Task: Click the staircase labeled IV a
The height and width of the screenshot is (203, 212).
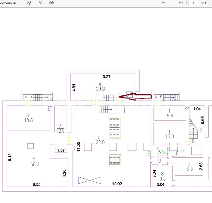Action: click(40, 97)
